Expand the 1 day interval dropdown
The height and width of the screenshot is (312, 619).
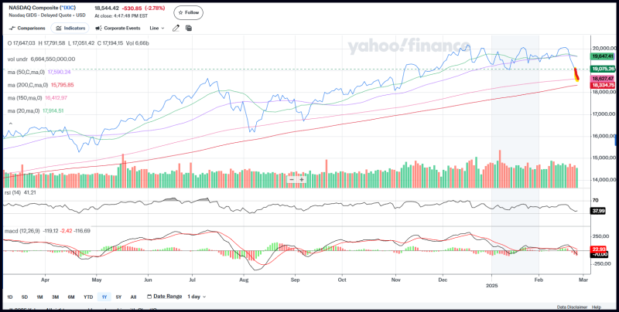pyautogui.click(x=197, y=297)
